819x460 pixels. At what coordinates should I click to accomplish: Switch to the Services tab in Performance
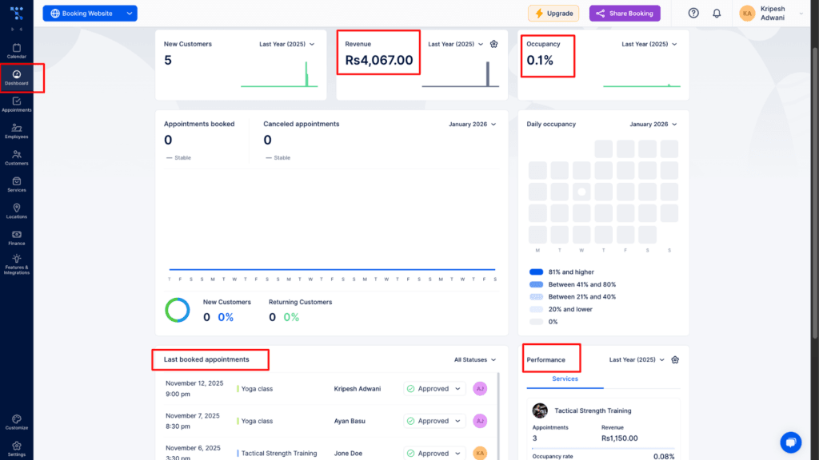[x=564, y=379]
